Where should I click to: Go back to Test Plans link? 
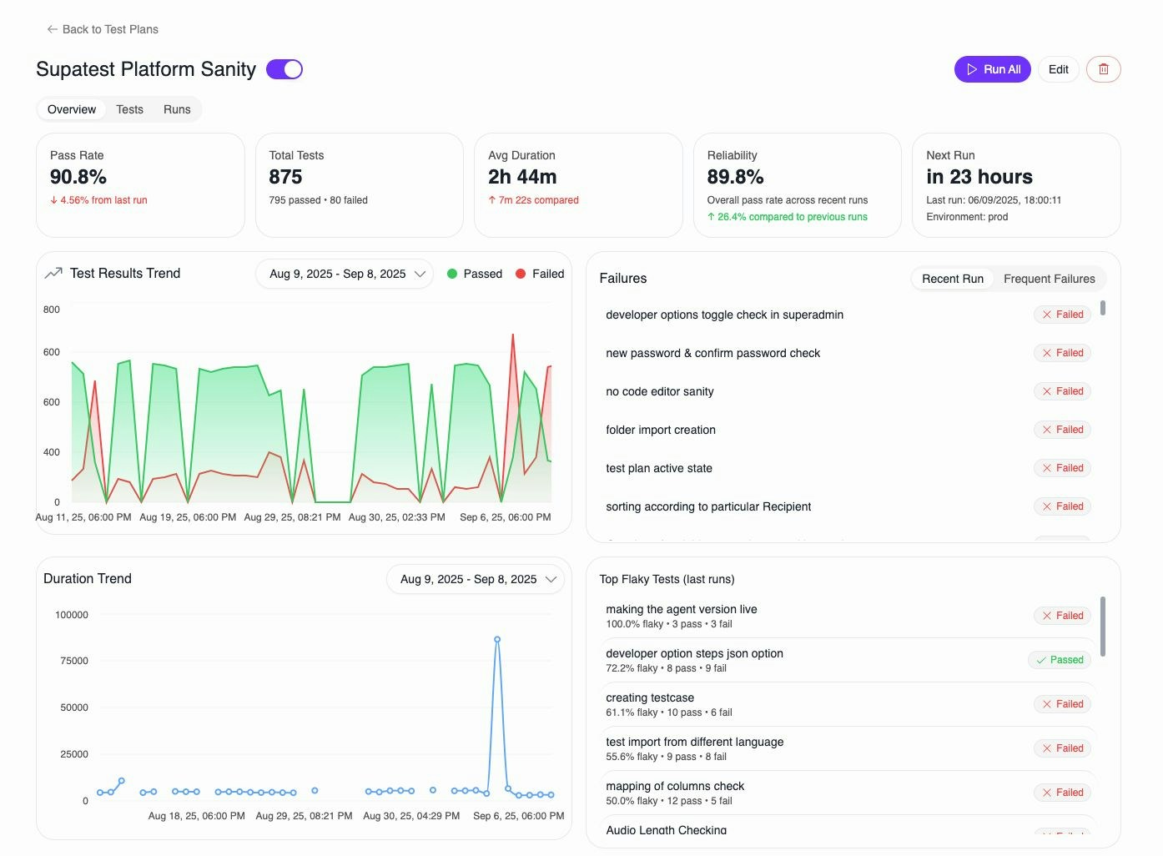click(x=110, y=29)
